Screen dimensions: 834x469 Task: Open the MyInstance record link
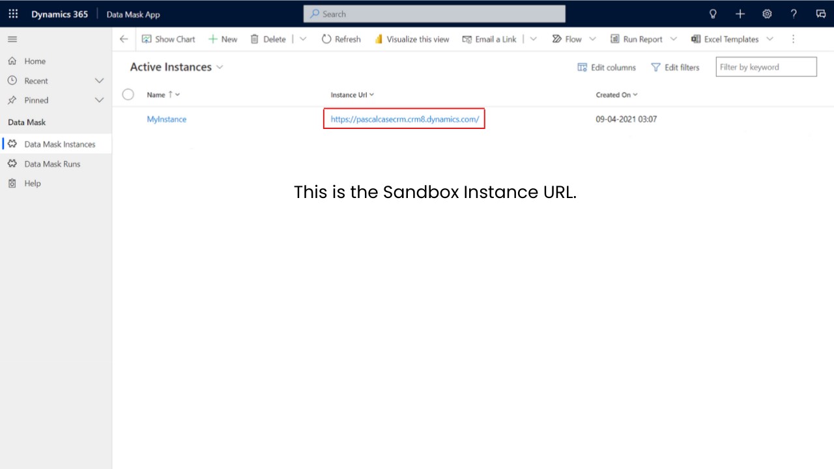tap(167, 119)
